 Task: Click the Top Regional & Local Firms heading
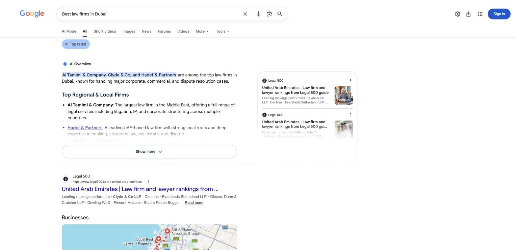[x=95, y=95]
